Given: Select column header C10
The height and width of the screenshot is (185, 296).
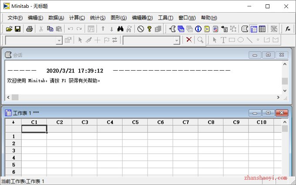Looking at the screenshot, I should (x=262, y=122).
